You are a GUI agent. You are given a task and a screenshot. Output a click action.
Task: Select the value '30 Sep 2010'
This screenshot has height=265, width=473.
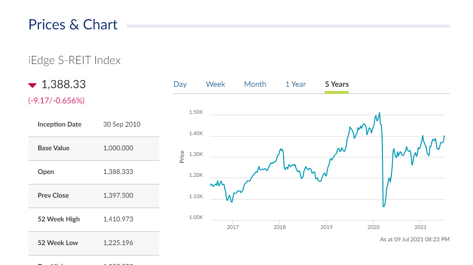(122, 124)
